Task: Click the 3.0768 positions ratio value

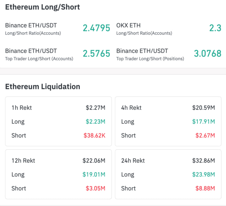Action: coord(207,54)
